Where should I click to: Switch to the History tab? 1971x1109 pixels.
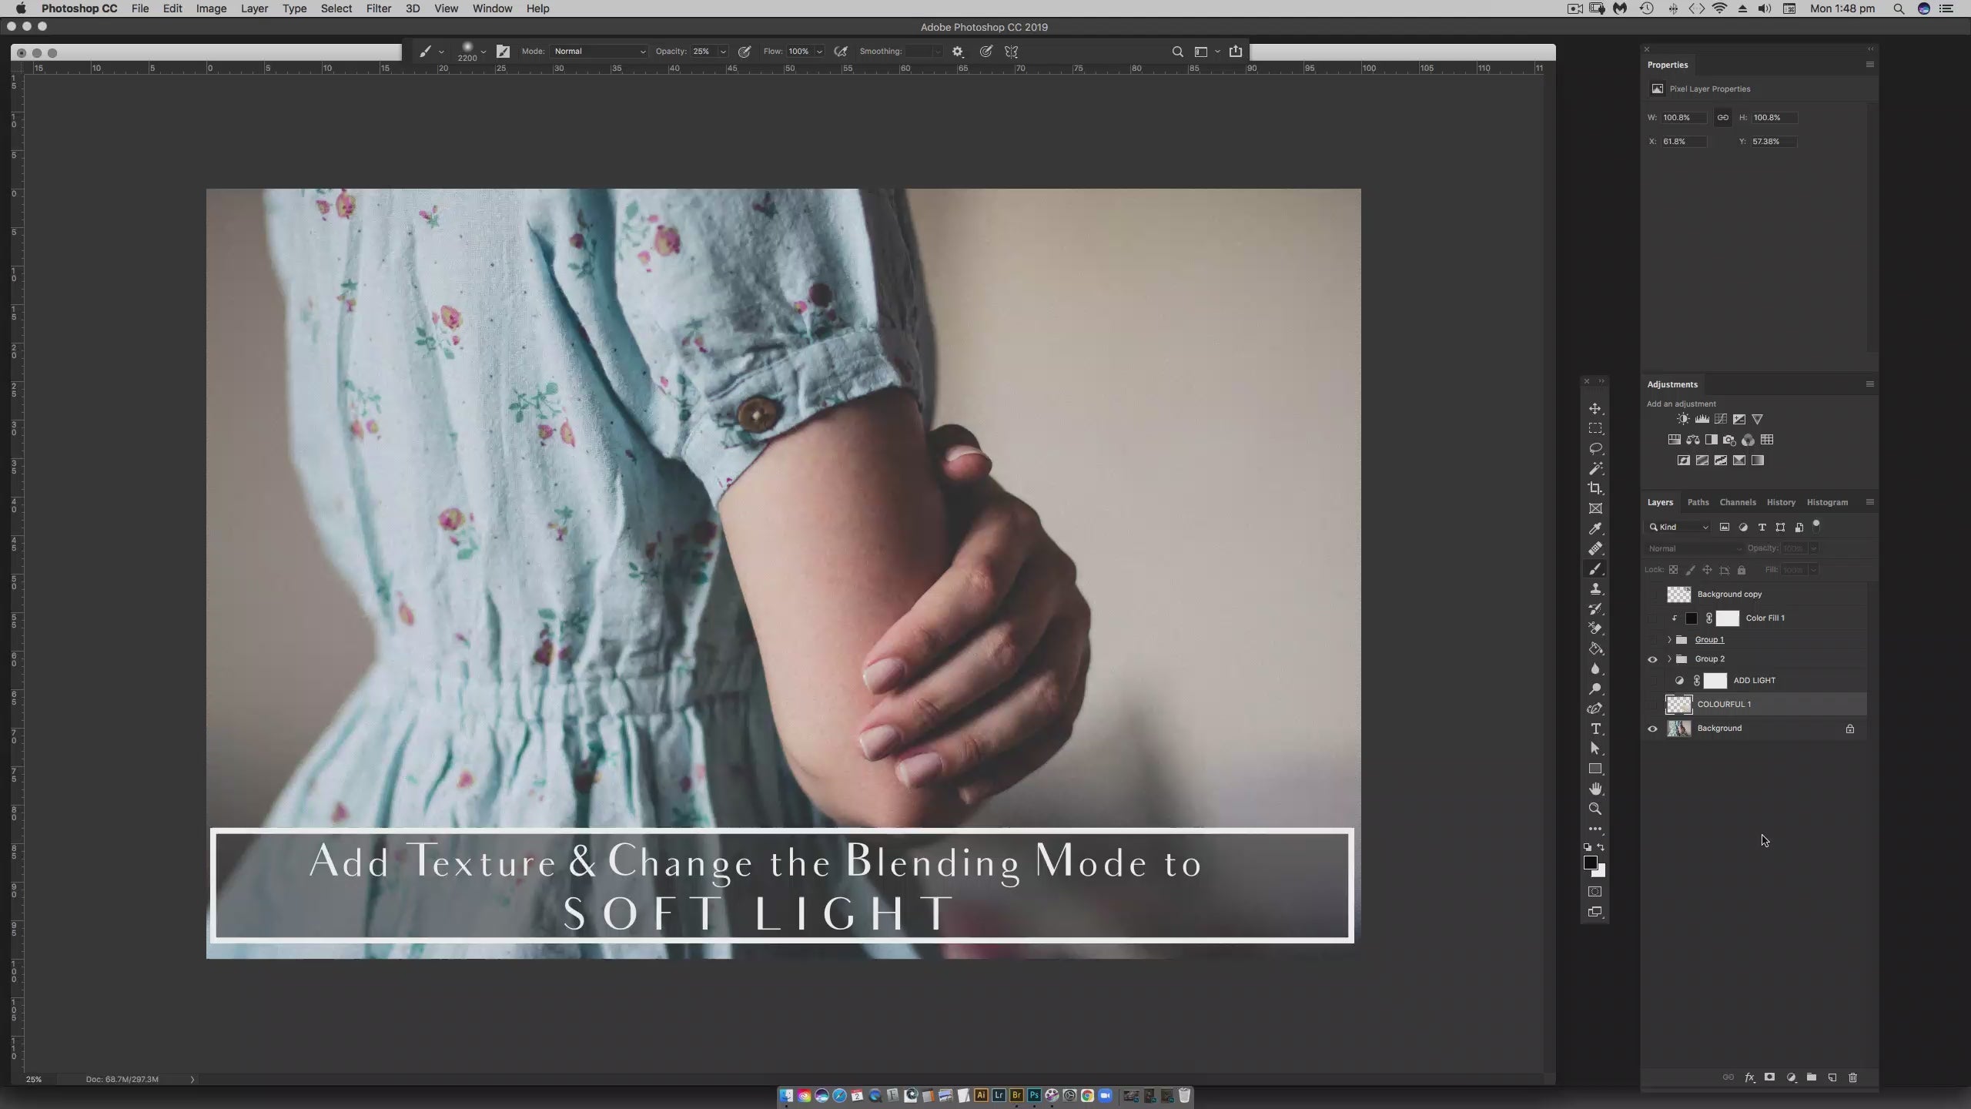pyautogui.click(x=1780, y=502)
